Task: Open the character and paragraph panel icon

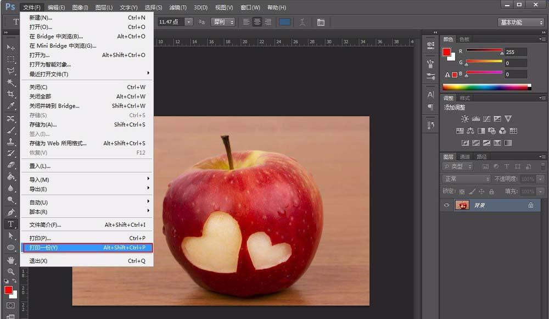Action: 321,22
